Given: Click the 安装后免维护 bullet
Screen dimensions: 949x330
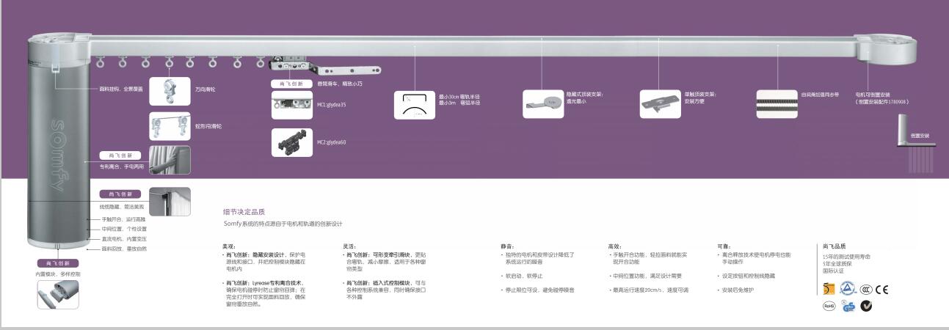Looking at the screenshot, I should (738, 290).
